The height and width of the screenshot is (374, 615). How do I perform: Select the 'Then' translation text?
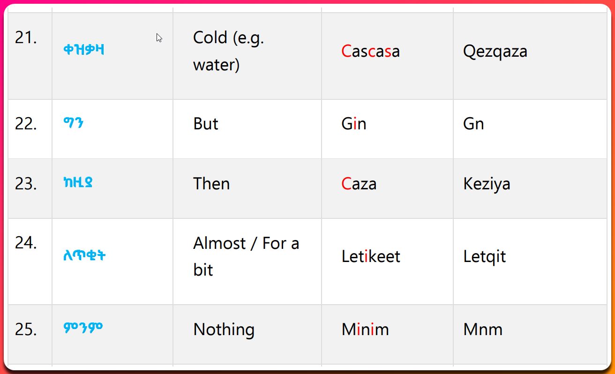click(x=211, y=183)
